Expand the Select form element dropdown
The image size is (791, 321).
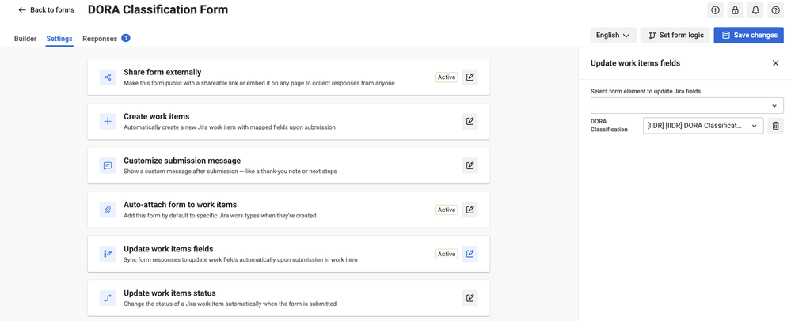tap(687, 105)
